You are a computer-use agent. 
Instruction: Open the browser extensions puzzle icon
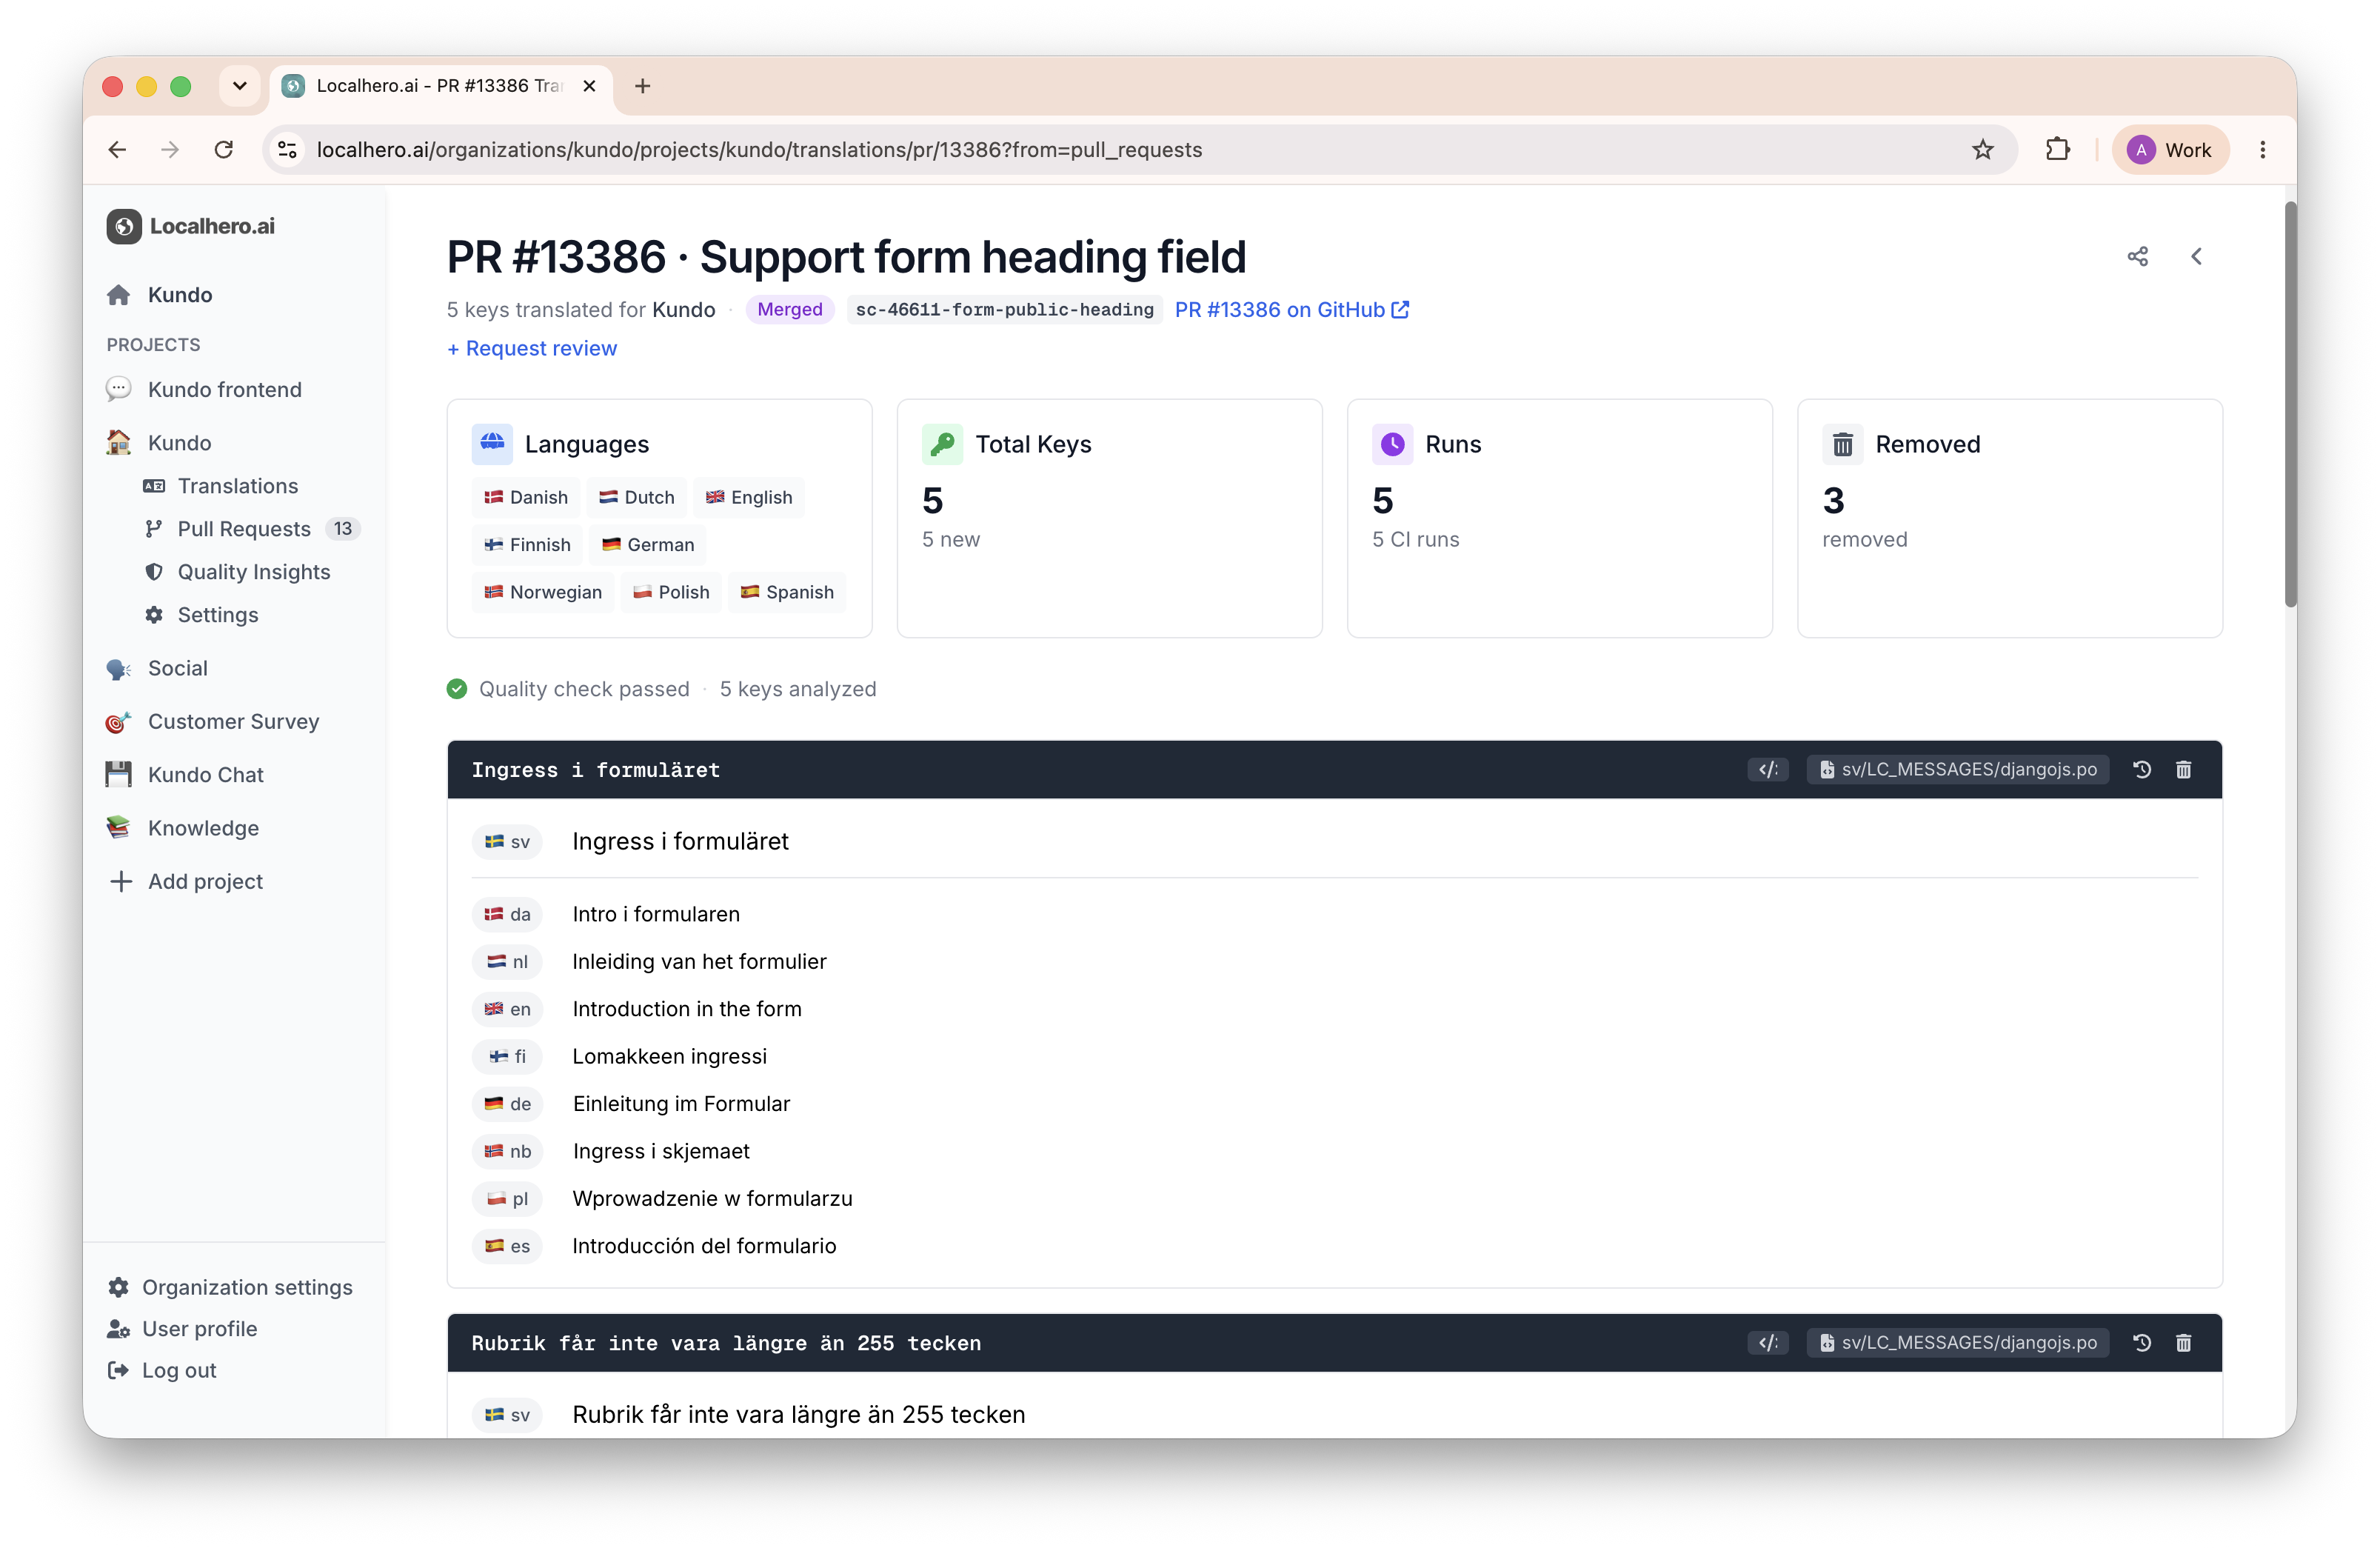coord(2057,150)
